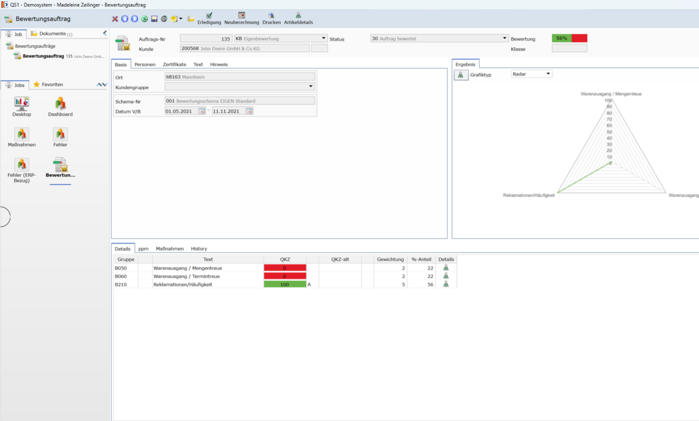
Task: Select the Jobs tab in sidebar
Action: point(15,84)
